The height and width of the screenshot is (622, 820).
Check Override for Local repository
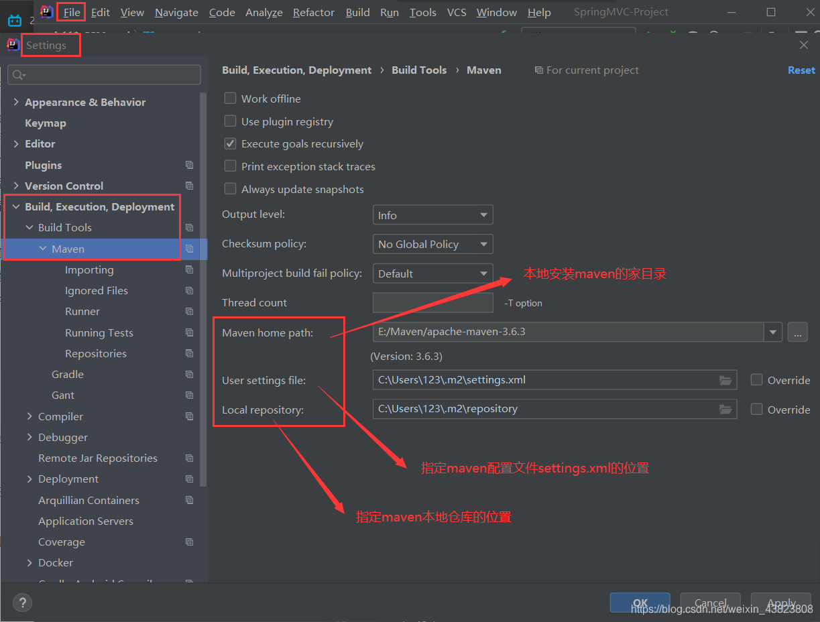pos(757,409)
